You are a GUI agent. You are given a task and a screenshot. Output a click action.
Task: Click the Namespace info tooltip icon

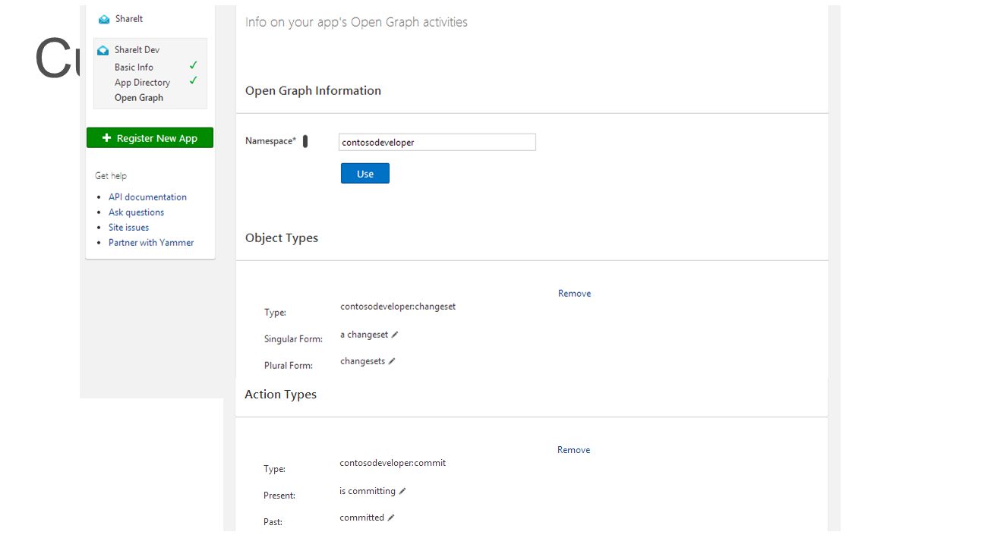click(305, 141)
